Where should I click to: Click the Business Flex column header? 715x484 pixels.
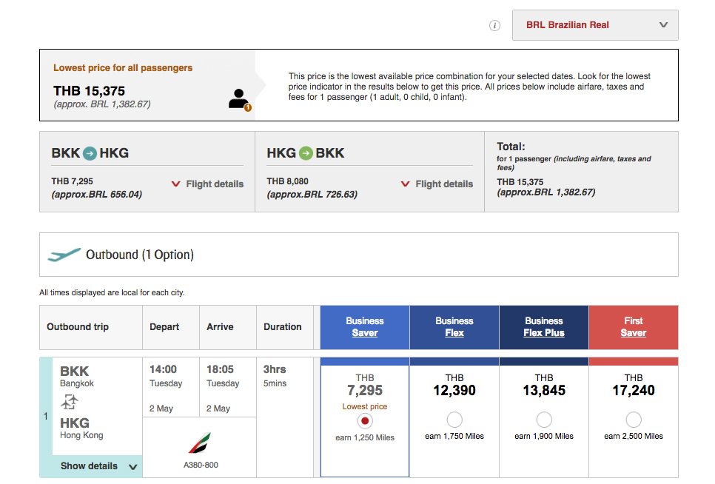(x=454, y=327)
